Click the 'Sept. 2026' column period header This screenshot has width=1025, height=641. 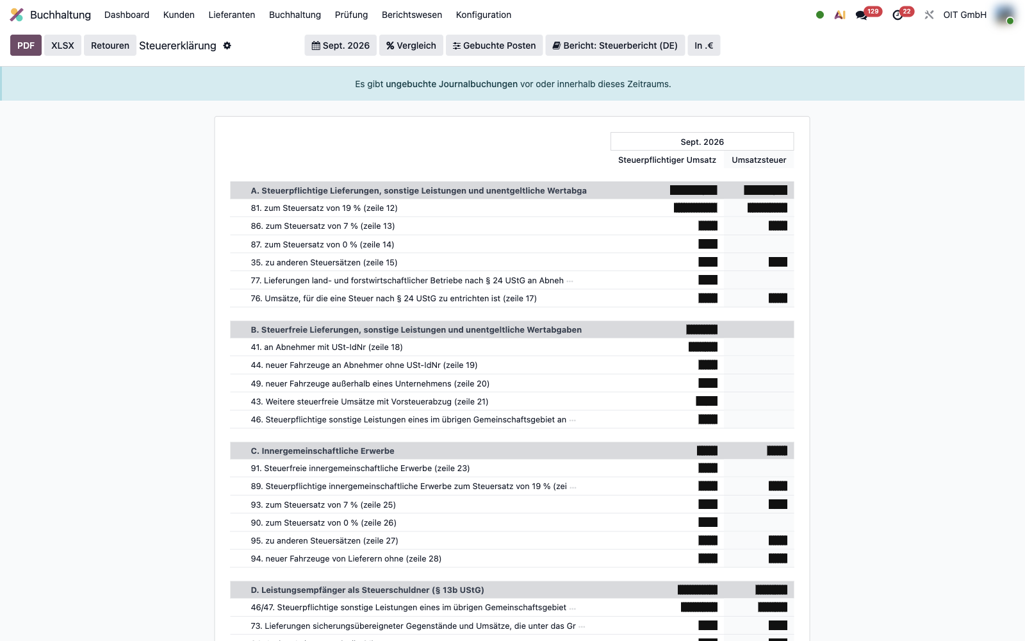[x=702, y=142]
